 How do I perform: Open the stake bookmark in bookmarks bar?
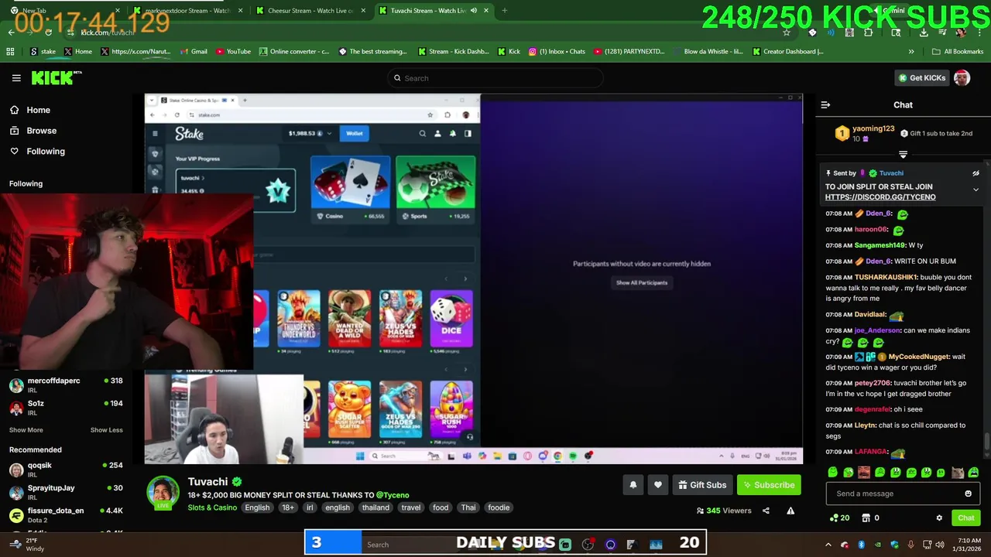point(42,52)
